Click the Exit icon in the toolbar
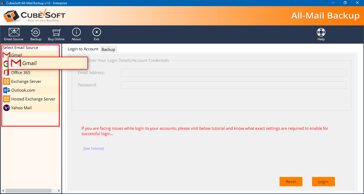Viewport: 364px width, 194px height. 96,33
